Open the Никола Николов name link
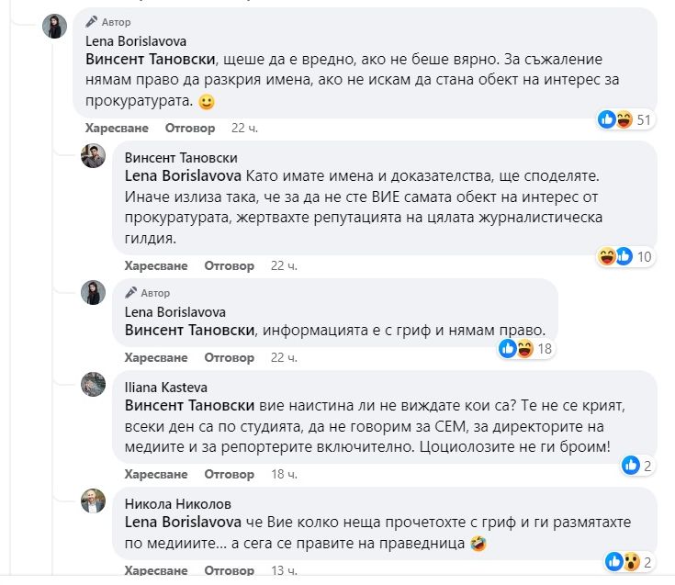 pyautogui.click(x=177, y=503)
